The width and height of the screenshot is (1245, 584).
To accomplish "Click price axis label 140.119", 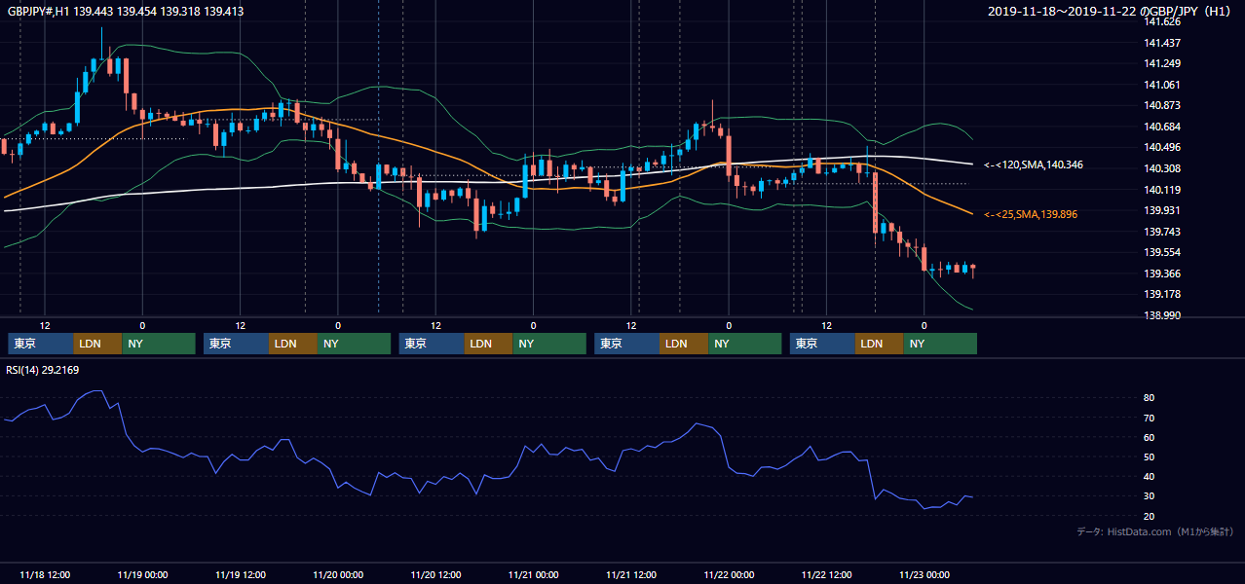I will [1162, 191].
